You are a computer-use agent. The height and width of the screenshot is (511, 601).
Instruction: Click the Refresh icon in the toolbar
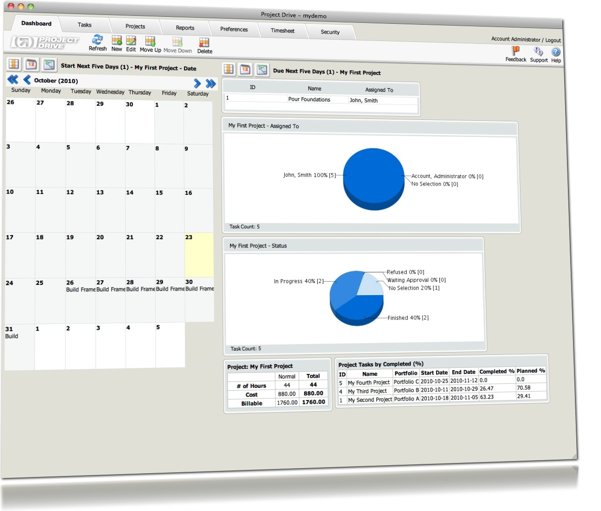98,43
